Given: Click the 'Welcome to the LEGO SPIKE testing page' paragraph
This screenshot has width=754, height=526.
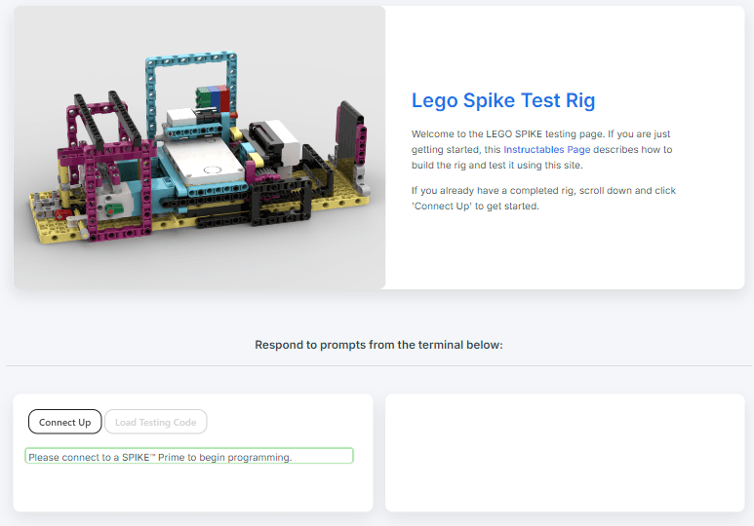Looking at the screenshot, I should coord(542,149).
